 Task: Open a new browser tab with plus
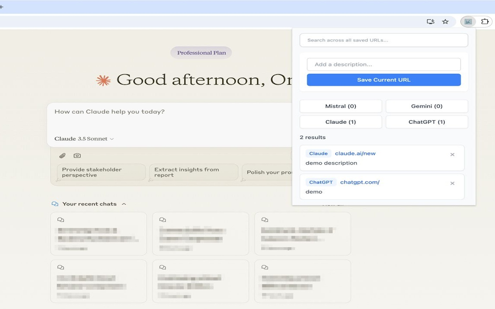(x=1, y=7)
